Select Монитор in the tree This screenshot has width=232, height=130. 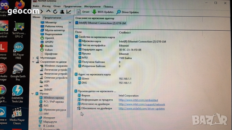51,22
